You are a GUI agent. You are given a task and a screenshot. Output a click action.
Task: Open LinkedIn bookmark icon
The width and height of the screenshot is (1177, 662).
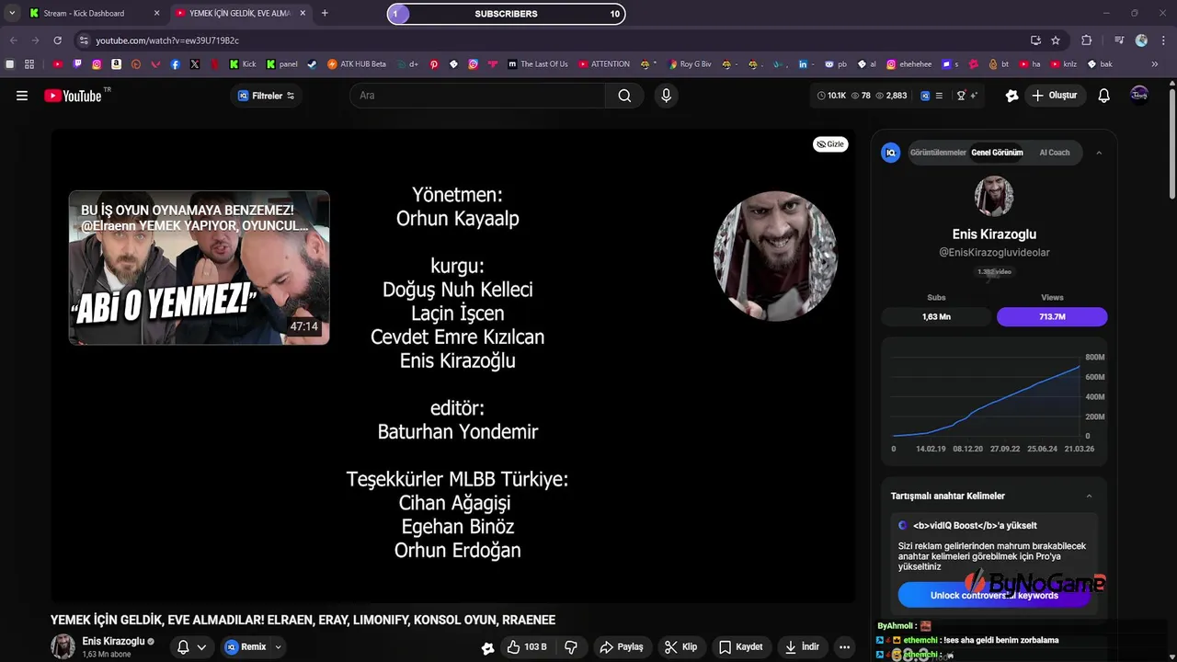(803, 64)
